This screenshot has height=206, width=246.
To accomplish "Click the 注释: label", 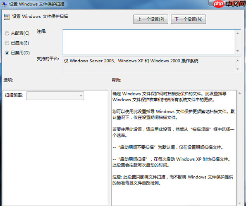I will click(x=41, y=31).
